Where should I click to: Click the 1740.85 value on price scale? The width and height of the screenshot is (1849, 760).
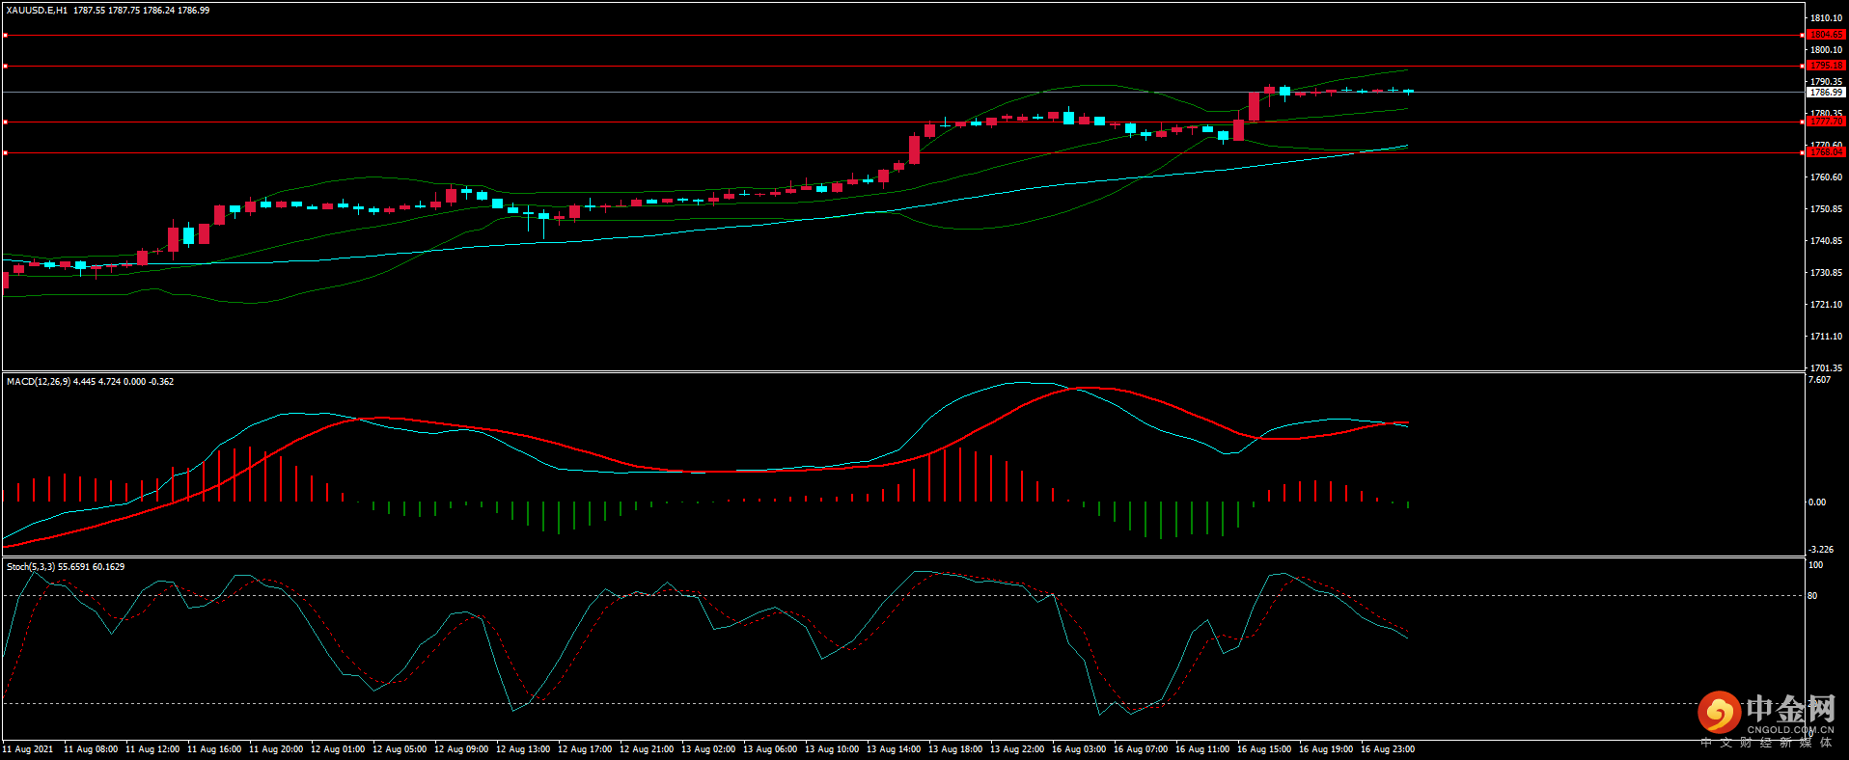coord(1826,241)
